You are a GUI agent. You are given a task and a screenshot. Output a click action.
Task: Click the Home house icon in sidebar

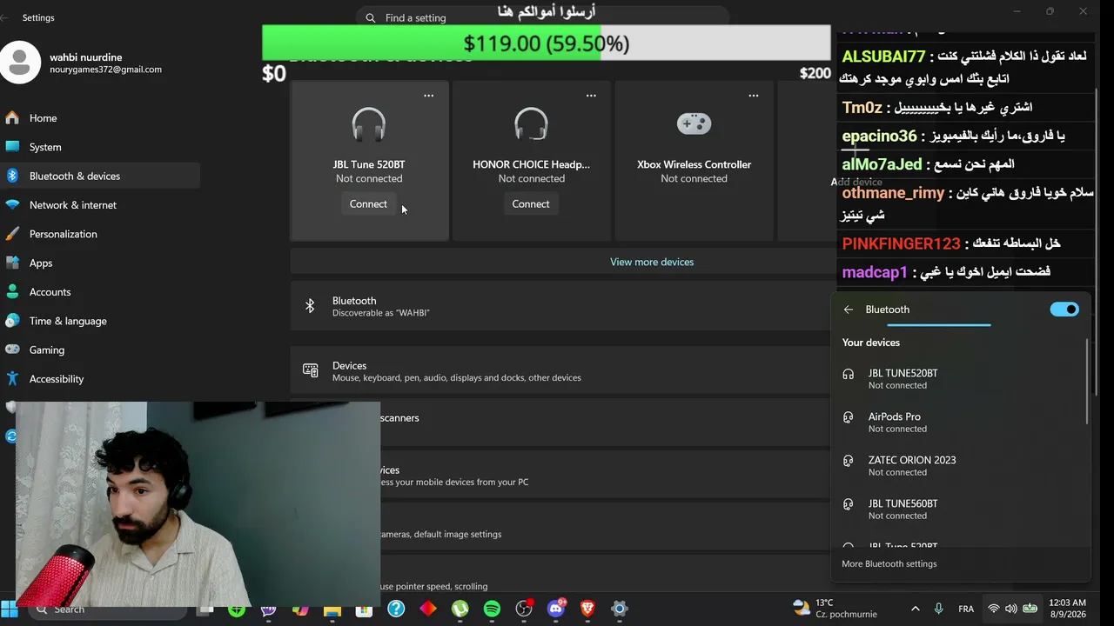pos(12,118)
